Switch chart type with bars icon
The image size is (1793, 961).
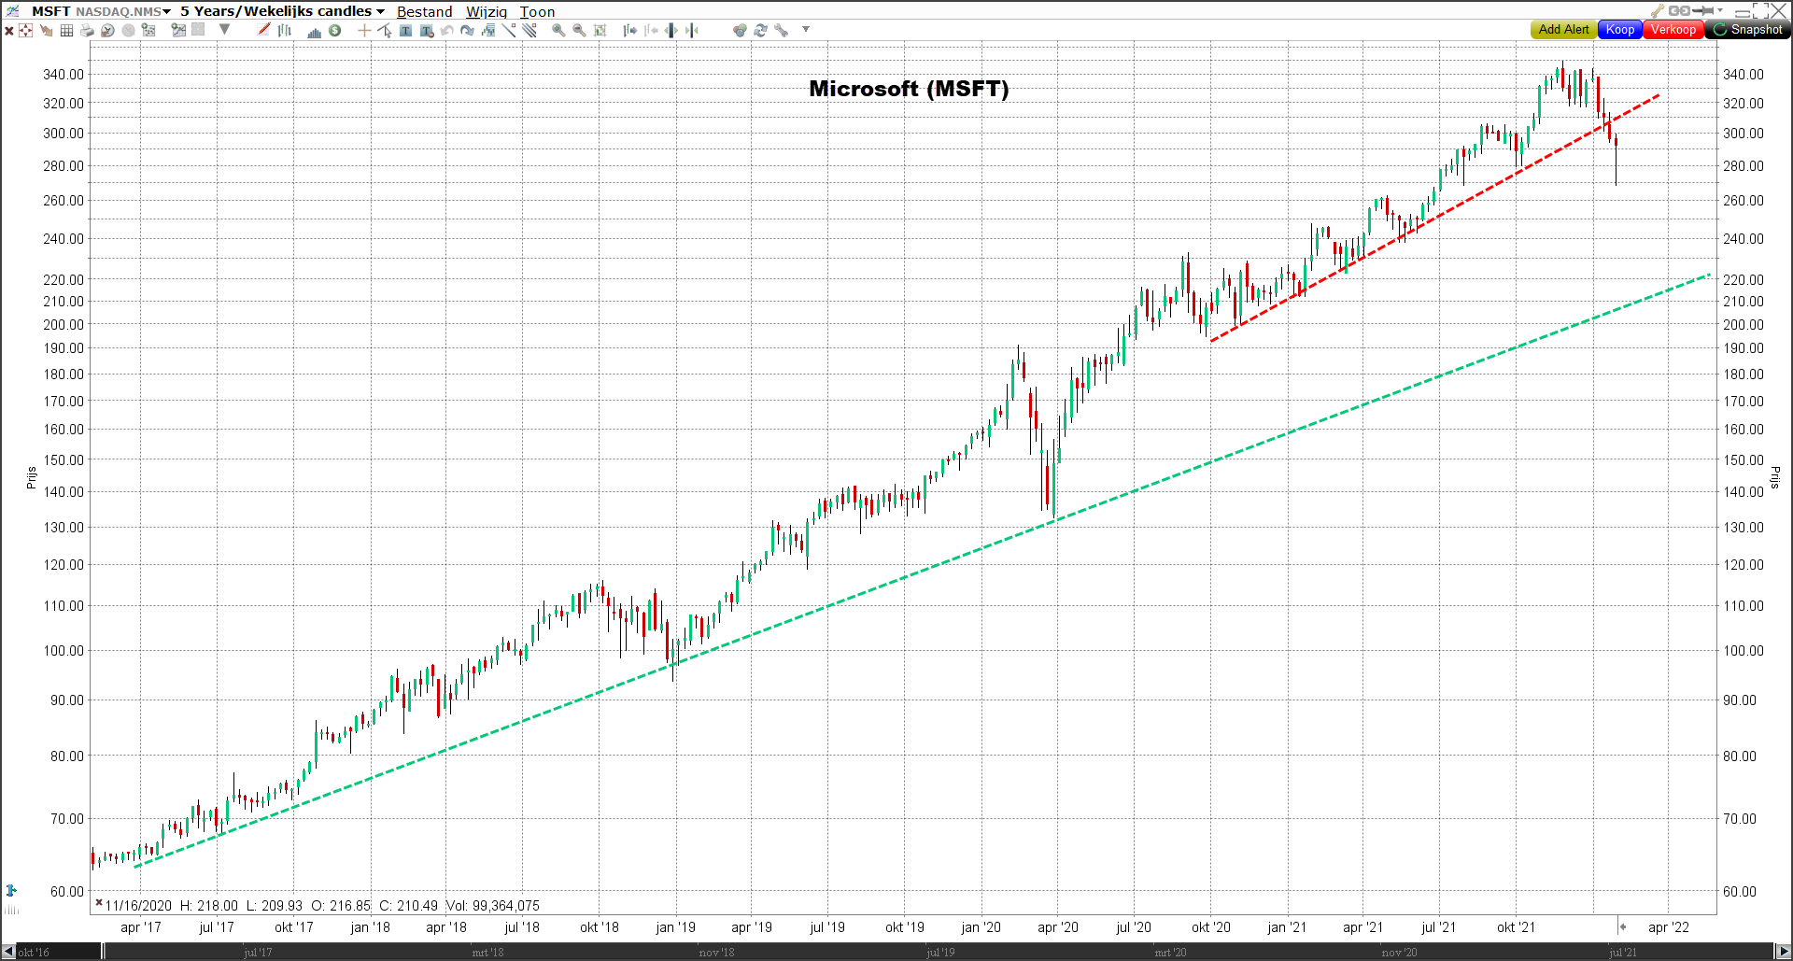point(285,31)
